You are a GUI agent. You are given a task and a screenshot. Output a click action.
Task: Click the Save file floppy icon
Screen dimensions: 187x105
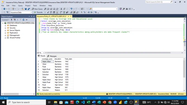[26, 9]
